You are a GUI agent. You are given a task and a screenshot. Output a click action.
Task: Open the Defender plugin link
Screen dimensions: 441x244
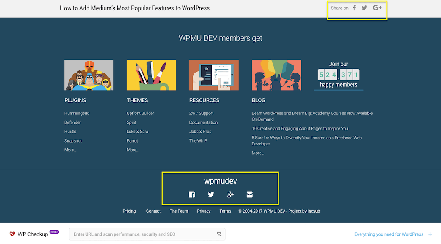(x=73, y=122)
